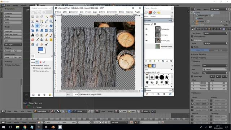The height and width of the screenshot is (130, 231).
Task: Select the Text tool in GIMP
Action: [32, 35]
